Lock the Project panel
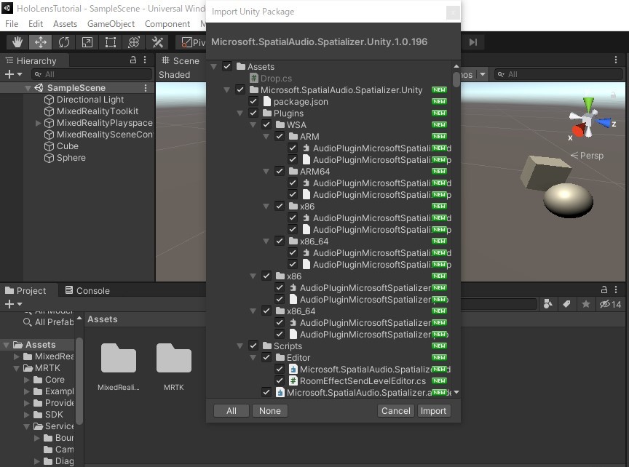Viewport: 629px width, 467px height. (604, 290)
